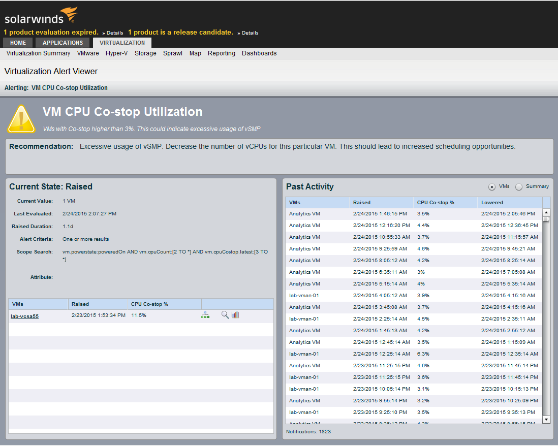
Task: Click the 2/24/2015 2:05:46 PM lowered cell
Action: 508,214
